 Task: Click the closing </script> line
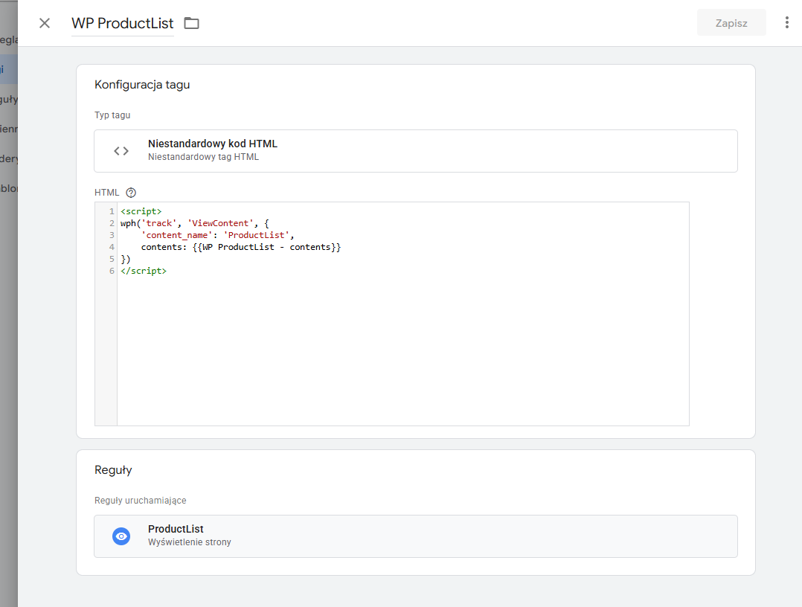pyautogui.click(x=144, y=271)
